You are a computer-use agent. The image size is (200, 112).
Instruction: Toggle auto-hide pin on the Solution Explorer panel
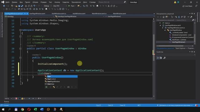coord(192,14)
